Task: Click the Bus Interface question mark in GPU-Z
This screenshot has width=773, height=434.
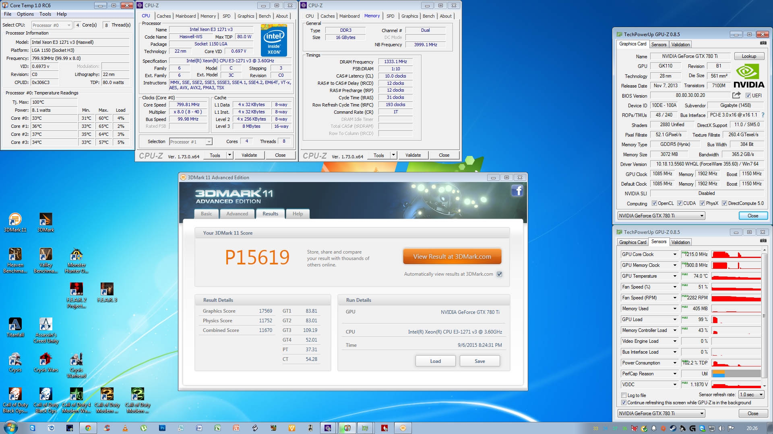Action: click(x=763, y=115)
